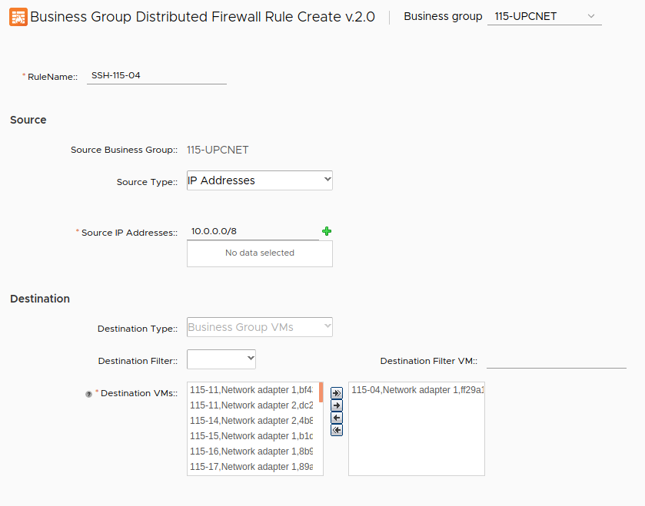Open the Destination Filter dropdown
The width and height of the screenshot is (645, 506).
(x=221, y=359)
